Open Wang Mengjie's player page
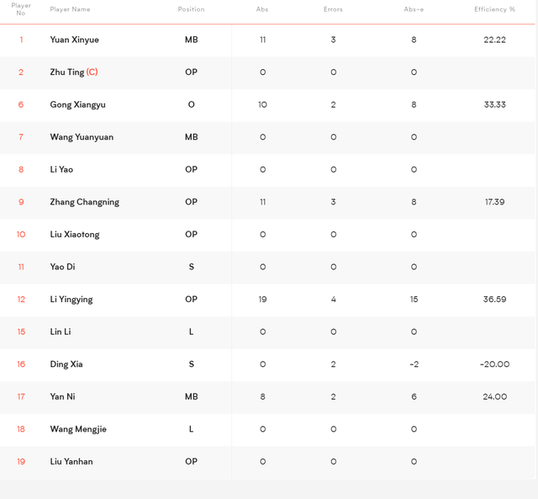Image resolution: width=538 pixels, height=499 pixels. [x=78, y=429]
